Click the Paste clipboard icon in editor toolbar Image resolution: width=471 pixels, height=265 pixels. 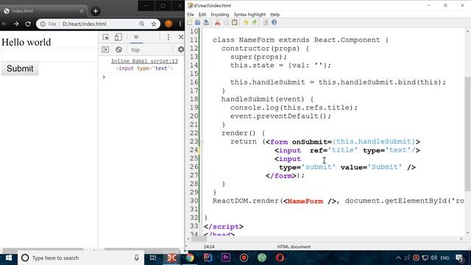[235, 23]
